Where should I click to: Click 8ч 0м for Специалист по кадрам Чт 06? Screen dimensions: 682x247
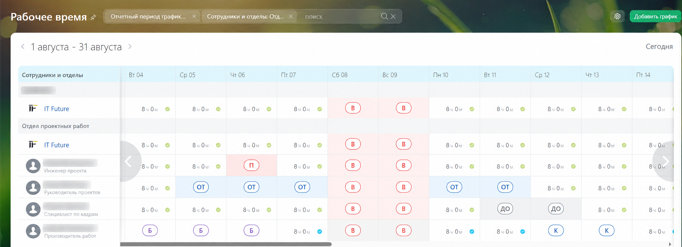click(x=251, y=210)
